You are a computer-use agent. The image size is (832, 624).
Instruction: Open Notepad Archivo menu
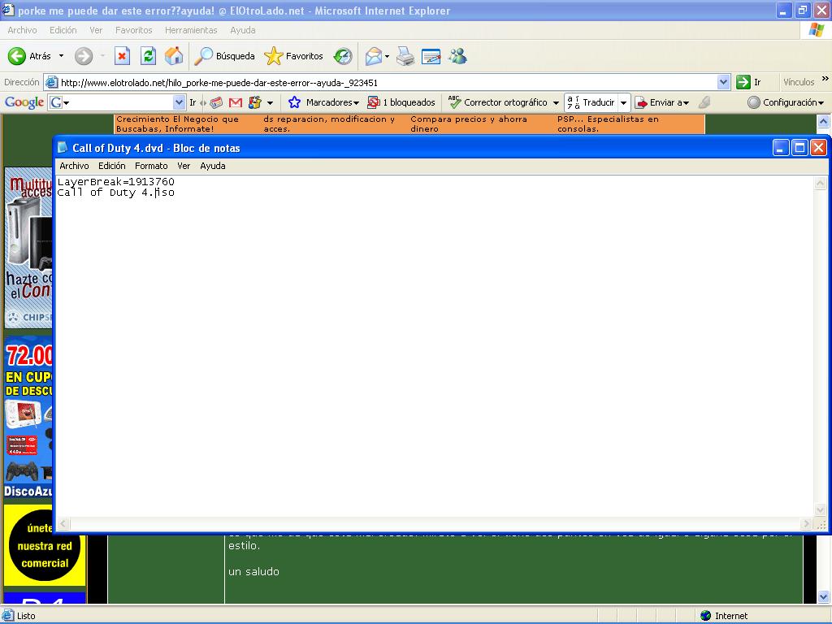pyautogui.click(x=74, y=166)
